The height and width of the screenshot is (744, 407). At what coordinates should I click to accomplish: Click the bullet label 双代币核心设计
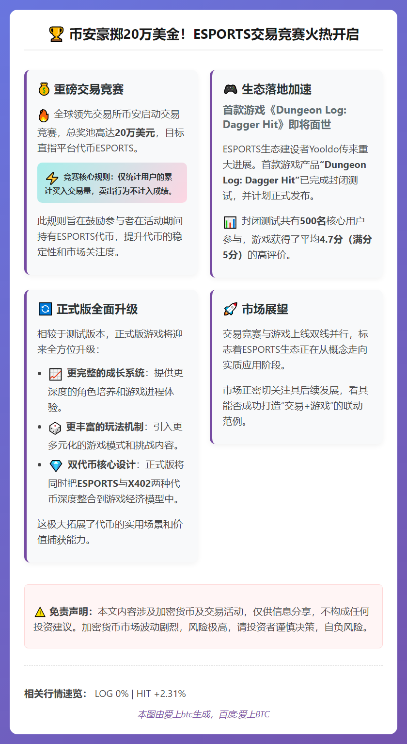(101, 464)
